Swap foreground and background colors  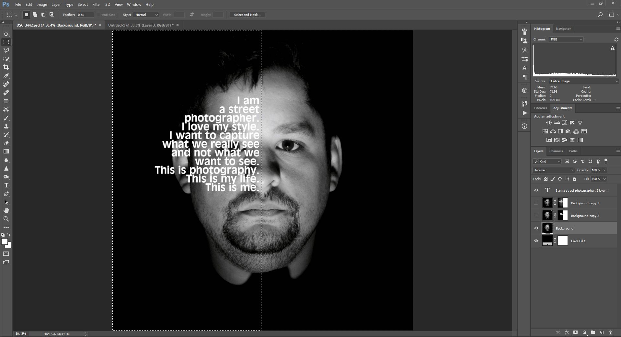point(9,235)
